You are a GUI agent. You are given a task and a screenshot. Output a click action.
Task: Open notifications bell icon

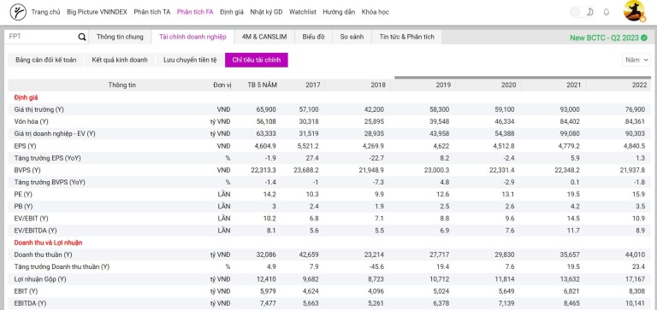pos(606,12)
